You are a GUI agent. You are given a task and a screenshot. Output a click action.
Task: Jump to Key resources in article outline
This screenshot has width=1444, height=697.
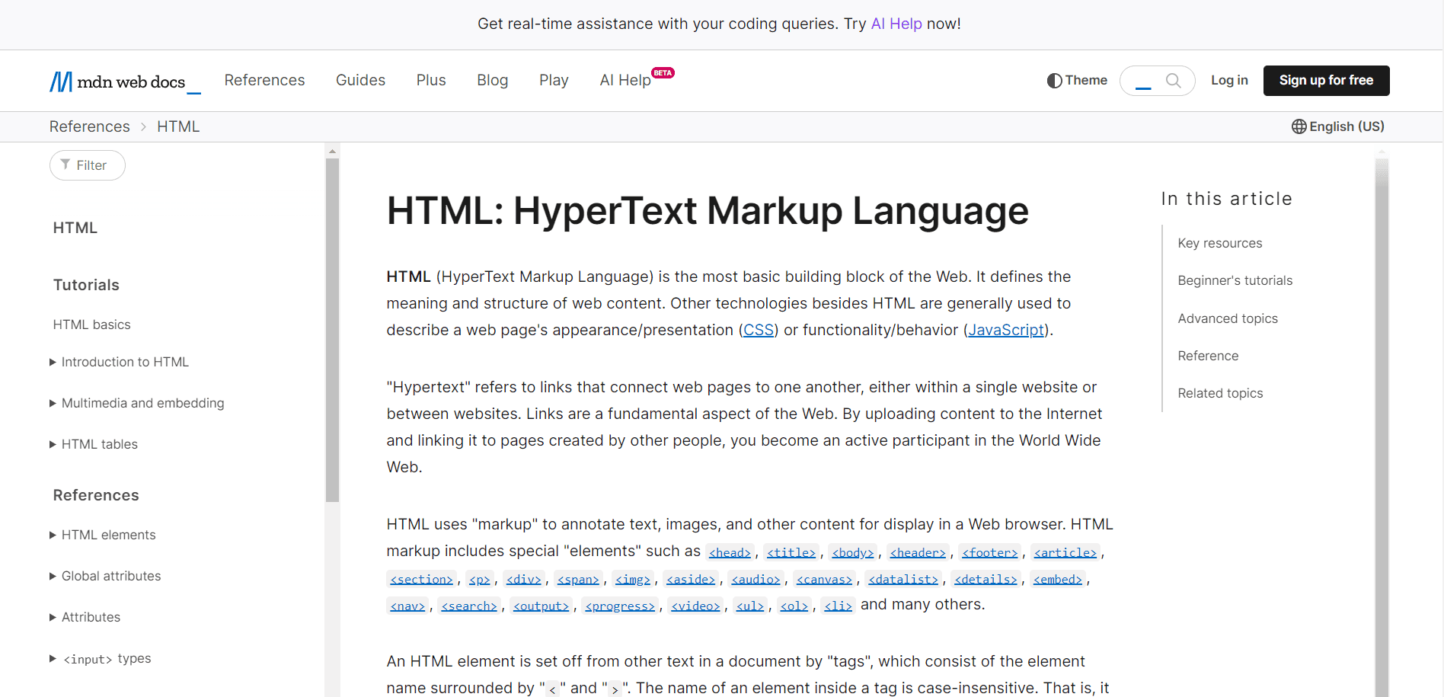click(1219, 243)
